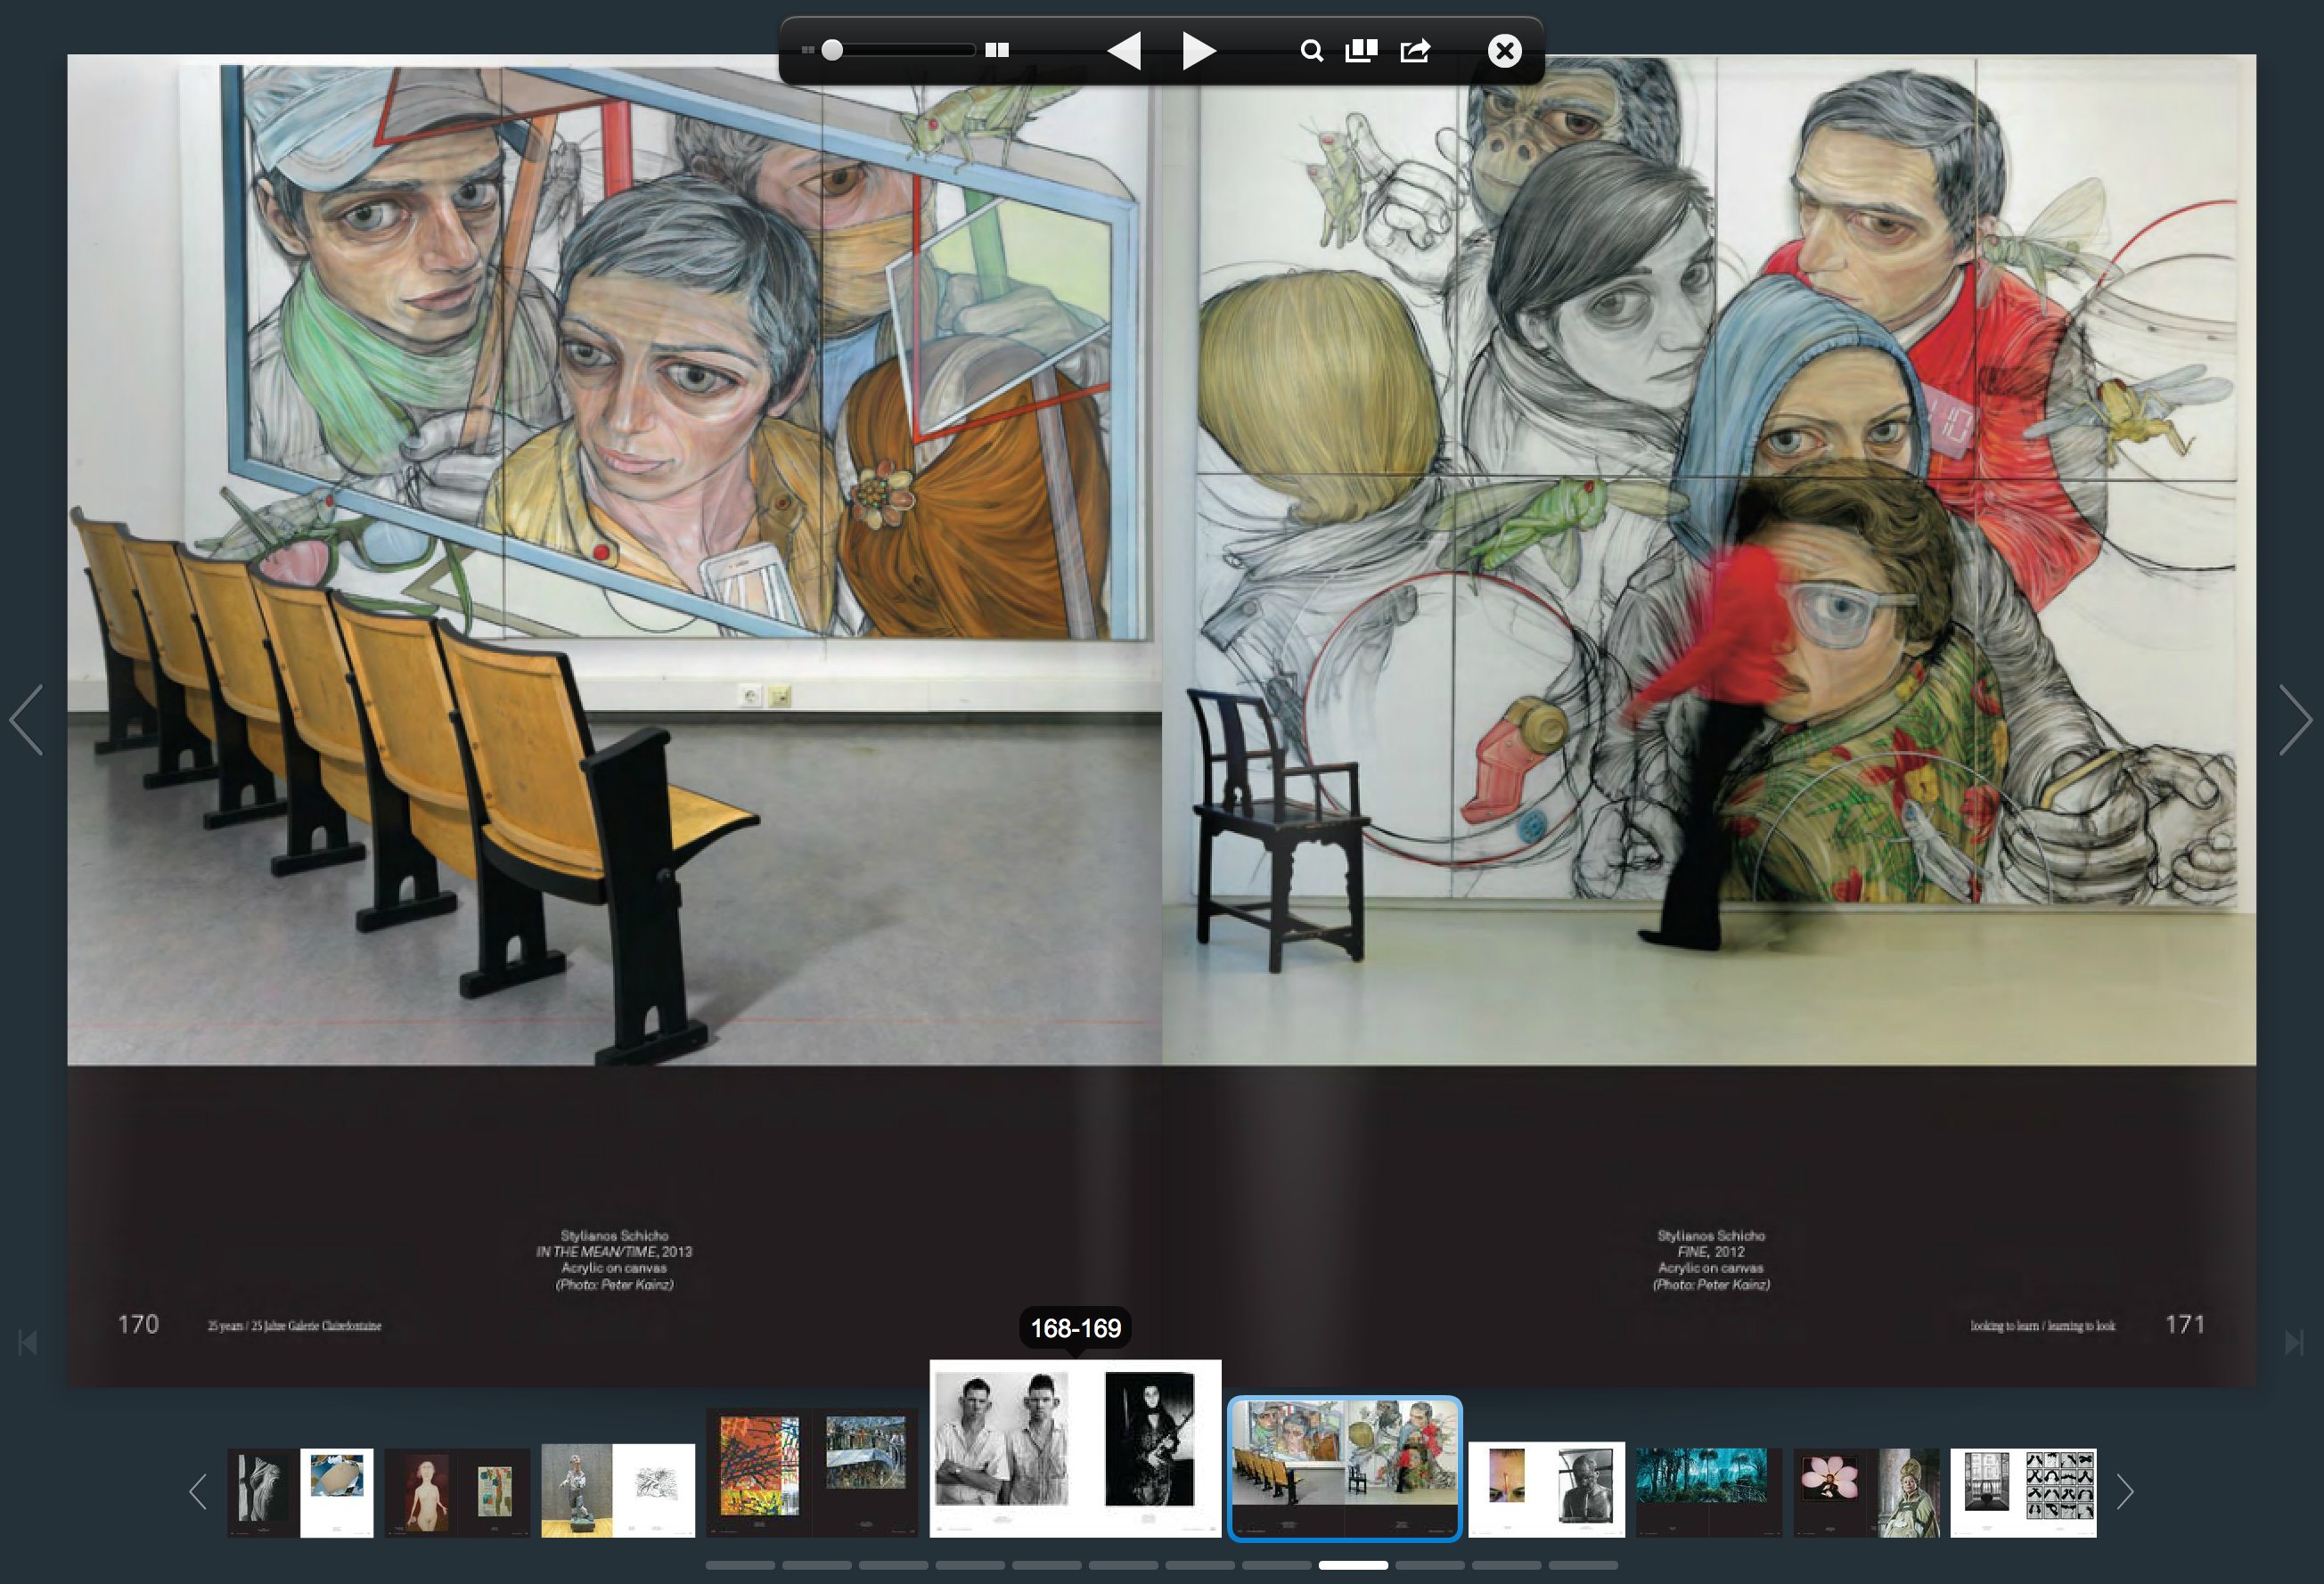Select the highlighted current spread thumbnail
The height and width of the screenshot is (1584, 2324).
1345,1468
